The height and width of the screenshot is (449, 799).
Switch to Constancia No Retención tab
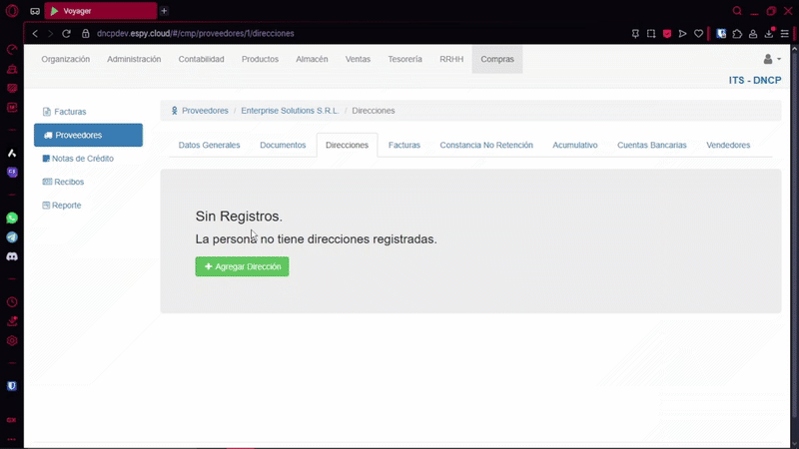point(486,145)
